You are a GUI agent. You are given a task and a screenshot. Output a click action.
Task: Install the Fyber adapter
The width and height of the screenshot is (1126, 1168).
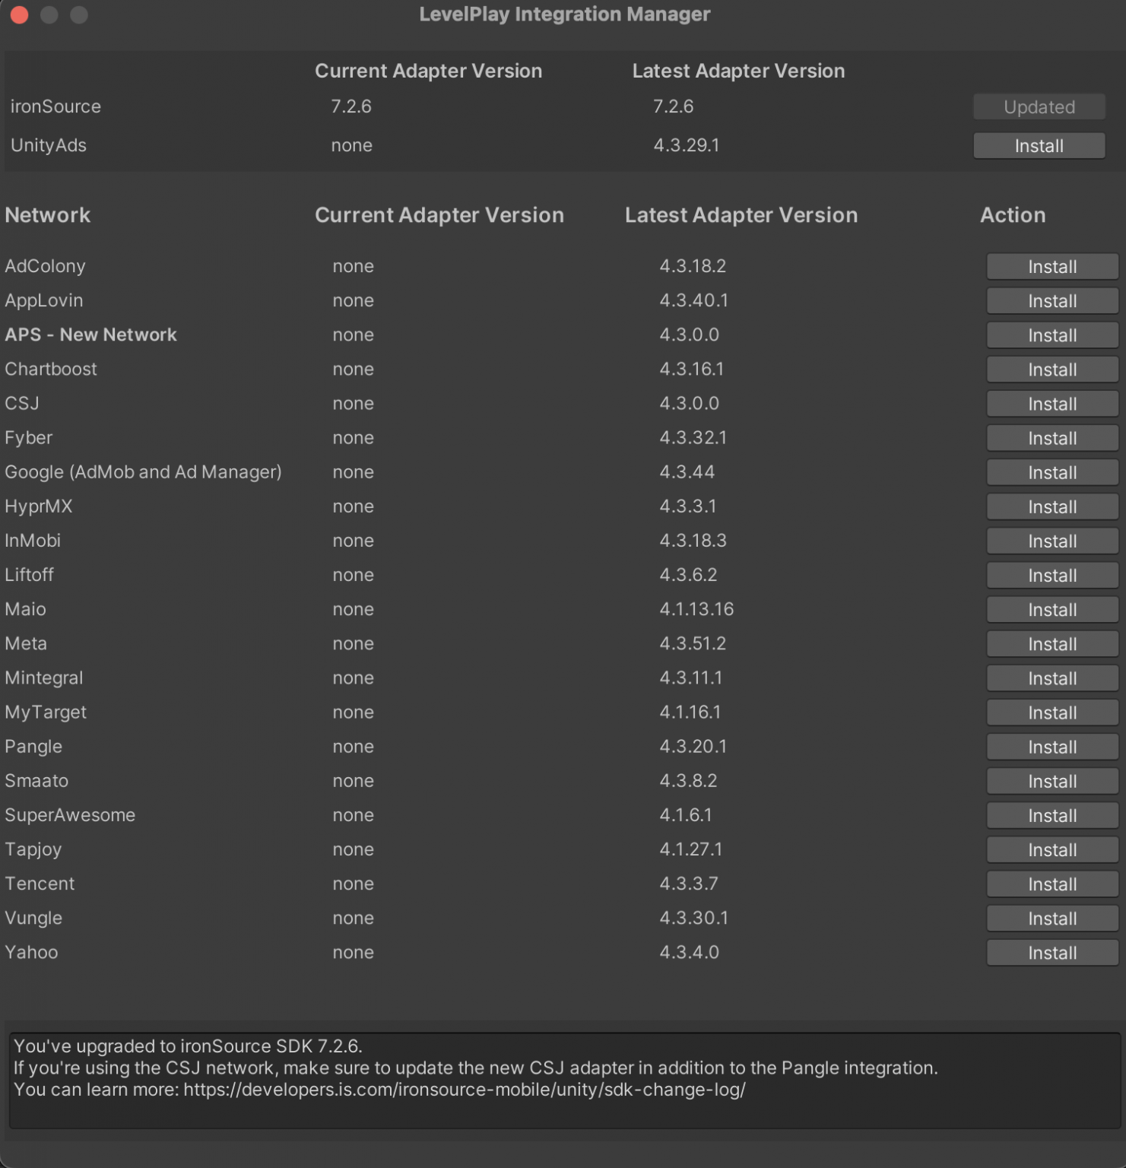(x=1051, y=437)
